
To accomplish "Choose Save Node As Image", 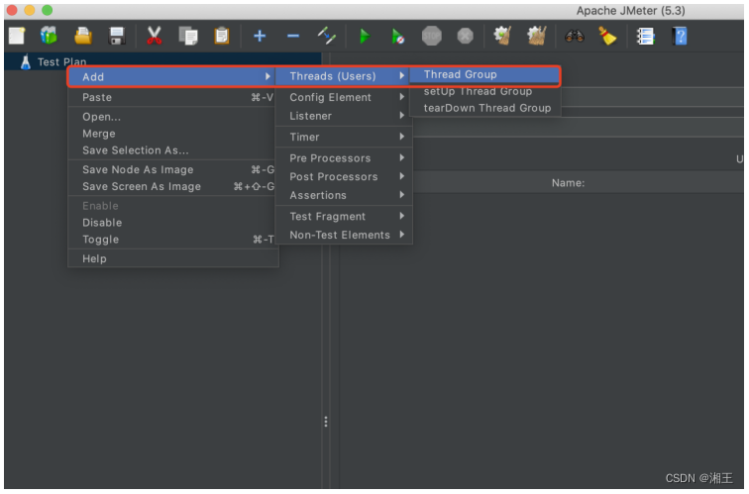I will click(173, 170).
